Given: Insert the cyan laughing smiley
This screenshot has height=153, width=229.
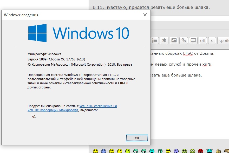Looking at the screenshot, I should tap(152, 151).
